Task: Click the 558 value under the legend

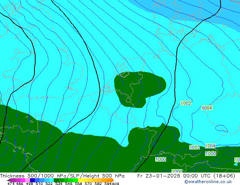Action: (x=78, y=183)
